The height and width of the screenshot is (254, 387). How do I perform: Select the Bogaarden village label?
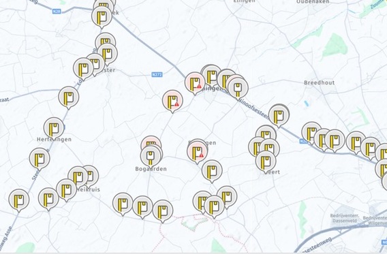151,169
